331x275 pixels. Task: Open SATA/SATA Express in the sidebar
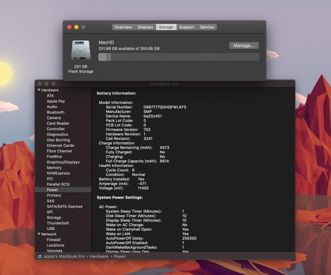coord(65,206)
